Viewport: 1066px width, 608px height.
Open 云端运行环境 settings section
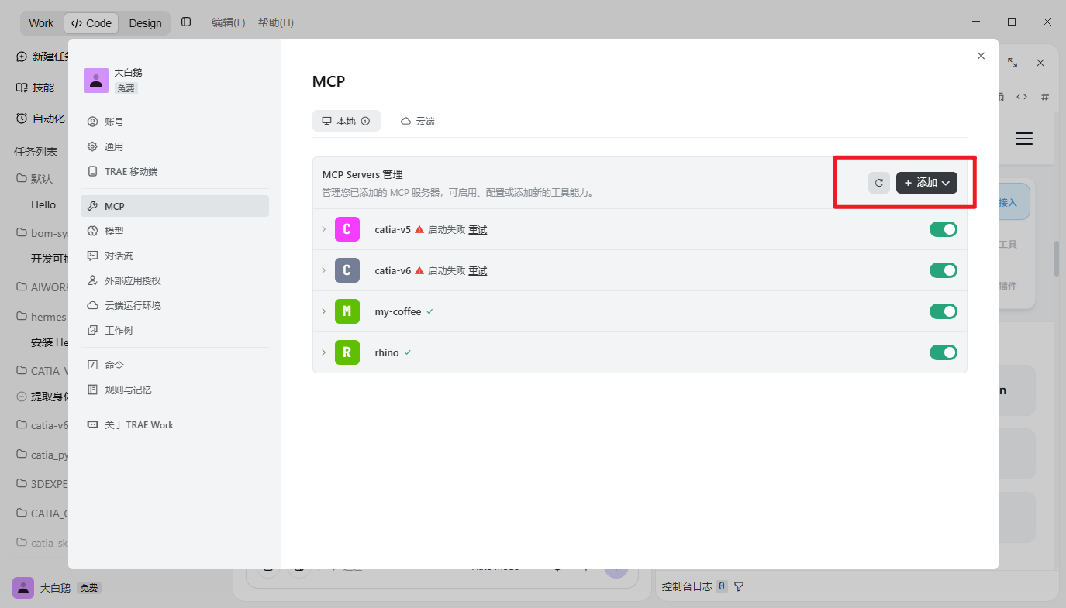pyautogui.click(x=174, y=305)
